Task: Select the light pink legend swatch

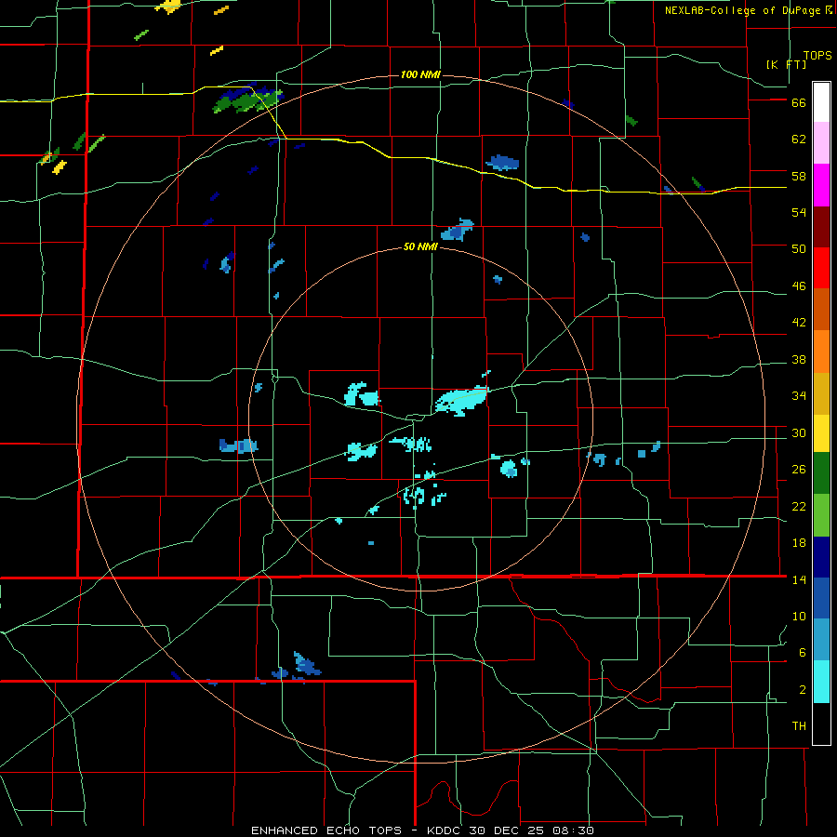Action: (821, 142)
